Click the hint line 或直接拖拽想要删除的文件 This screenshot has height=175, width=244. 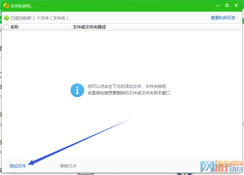(129, 93)
